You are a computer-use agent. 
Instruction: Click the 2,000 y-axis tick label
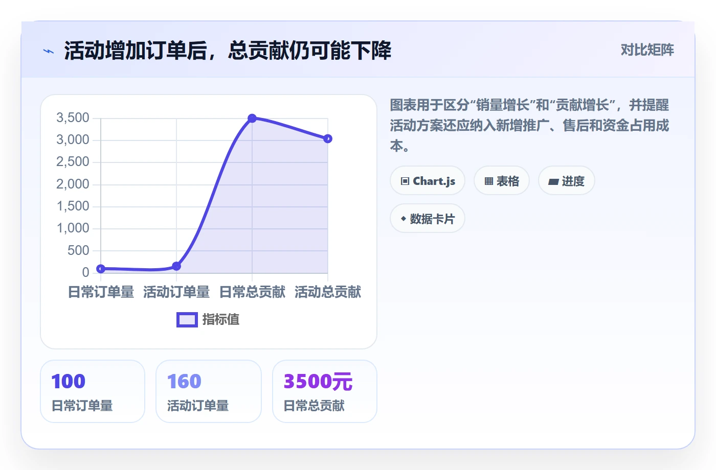pyautogui.click(x=73, y=184)
